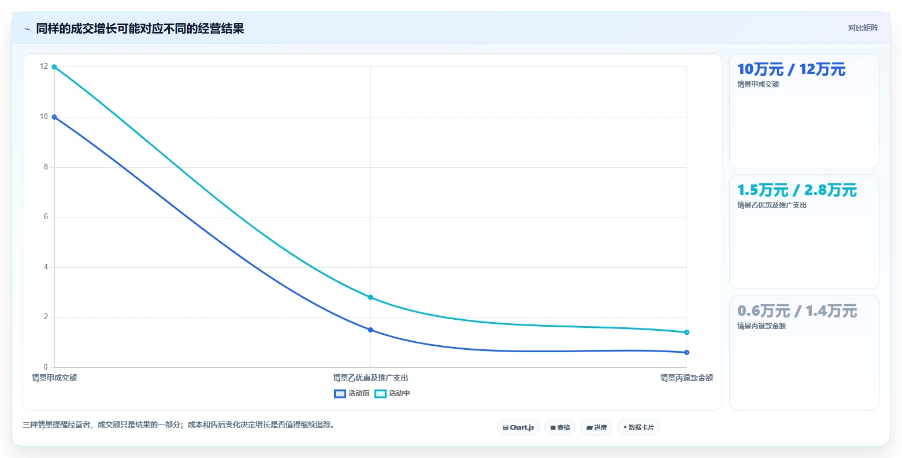Click the lightning icon beside the title
902x458 pixels.
pyautogui.click(x=27, y=29)
